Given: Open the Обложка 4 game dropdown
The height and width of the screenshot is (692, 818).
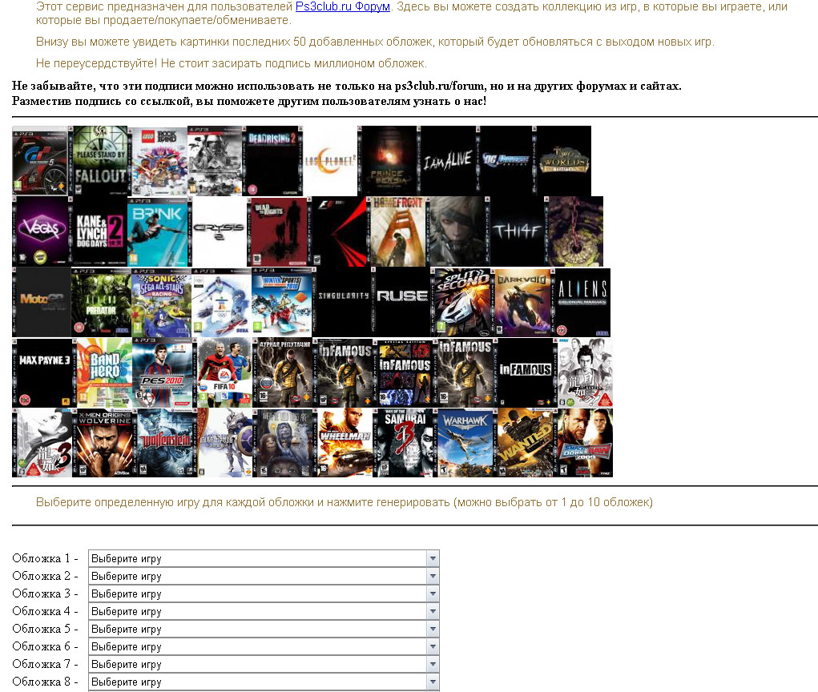Looking at the screenshot, I should point(264,611).
